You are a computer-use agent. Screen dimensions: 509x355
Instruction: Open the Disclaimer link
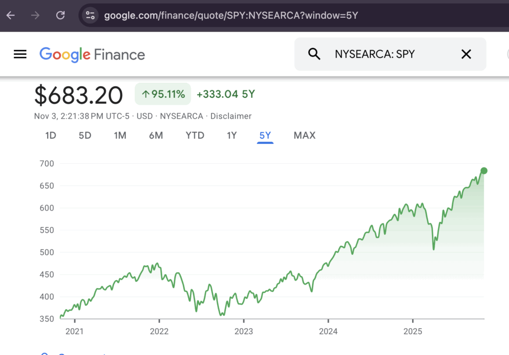[x=231, y=116]
